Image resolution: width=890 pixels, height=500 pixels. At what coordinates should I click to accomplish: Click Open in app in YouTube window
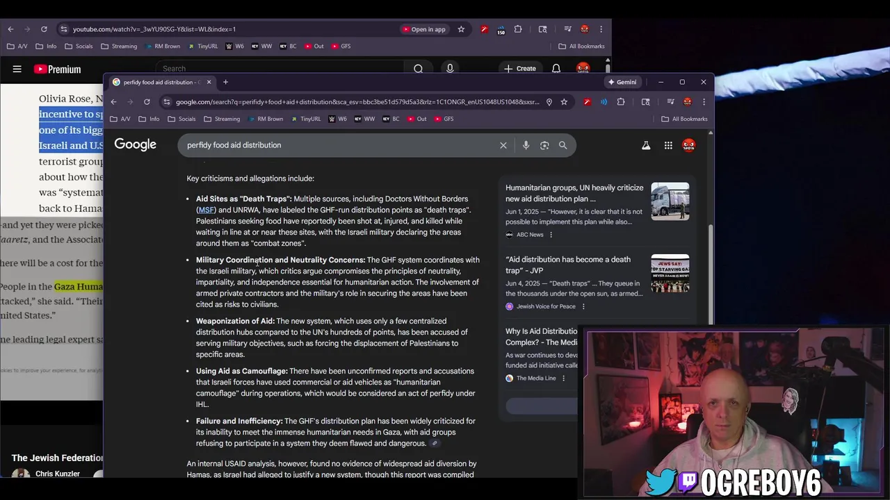pyautogui.click(x=423, y=29)
